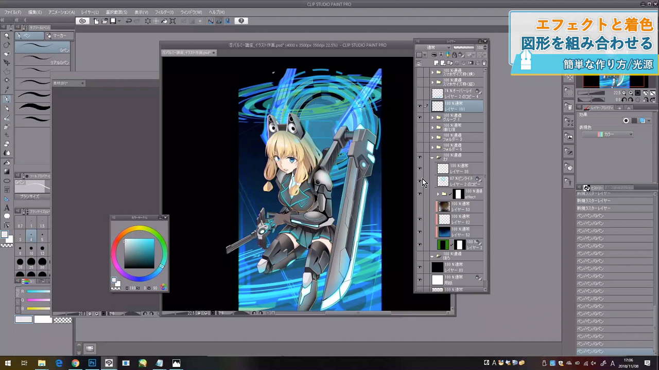
Task: Click the Open file folder icon
Action: (x=105, y=21)
